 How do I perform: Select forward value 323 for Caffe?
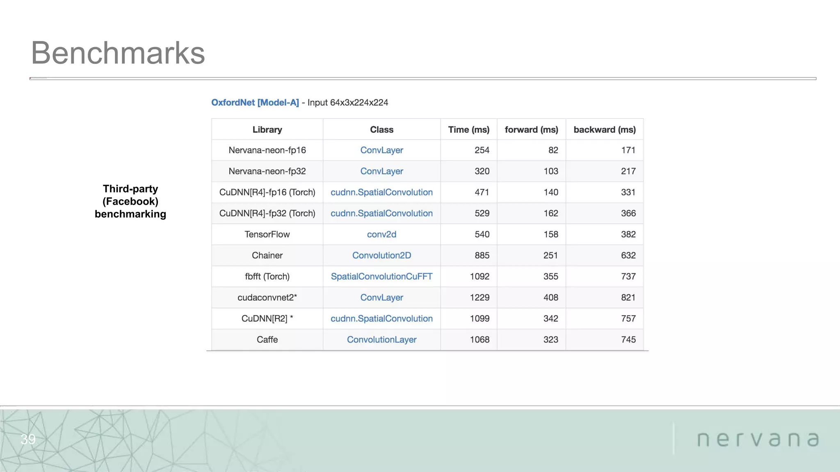(x=551, y=340)
